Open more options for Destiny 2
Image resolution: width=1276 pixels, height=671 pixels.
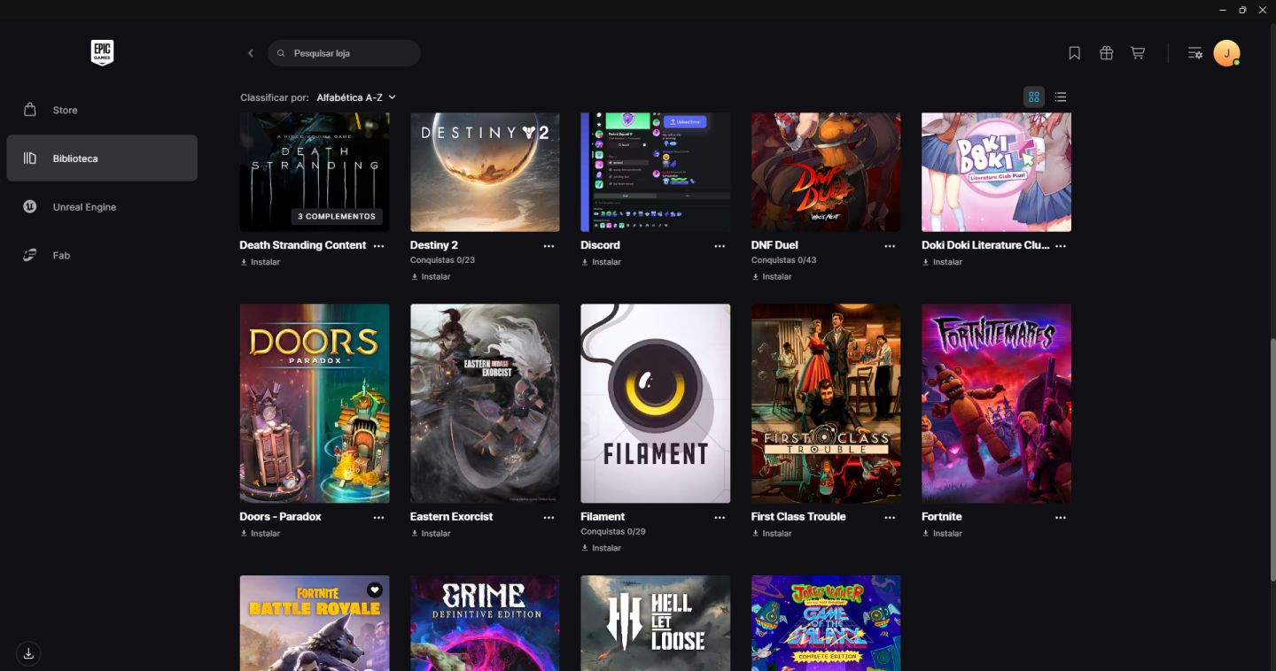point(549,246)
